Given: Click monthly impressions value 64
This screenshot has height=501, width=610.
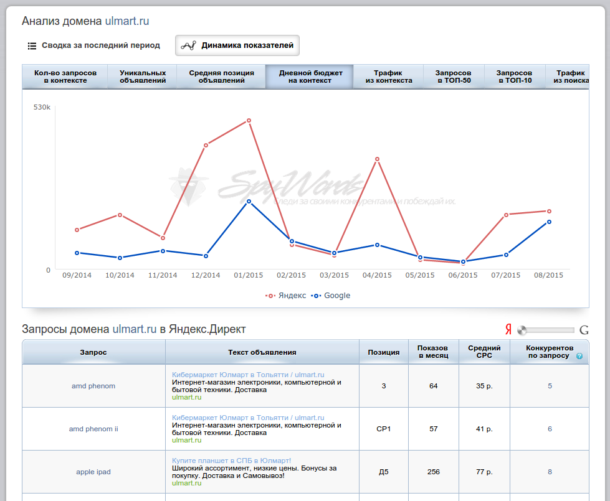Looking at the screenshot, I should (434, 386).
